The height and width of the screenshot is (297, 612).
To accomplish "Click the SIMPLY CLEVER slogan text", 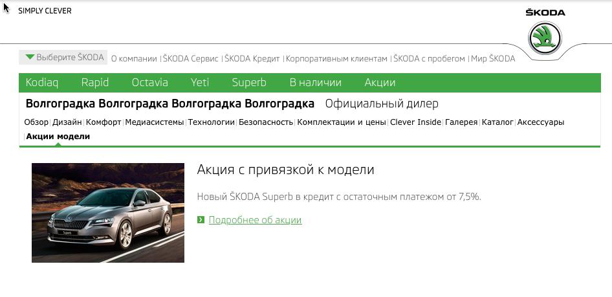I will (x=45, y=11).
